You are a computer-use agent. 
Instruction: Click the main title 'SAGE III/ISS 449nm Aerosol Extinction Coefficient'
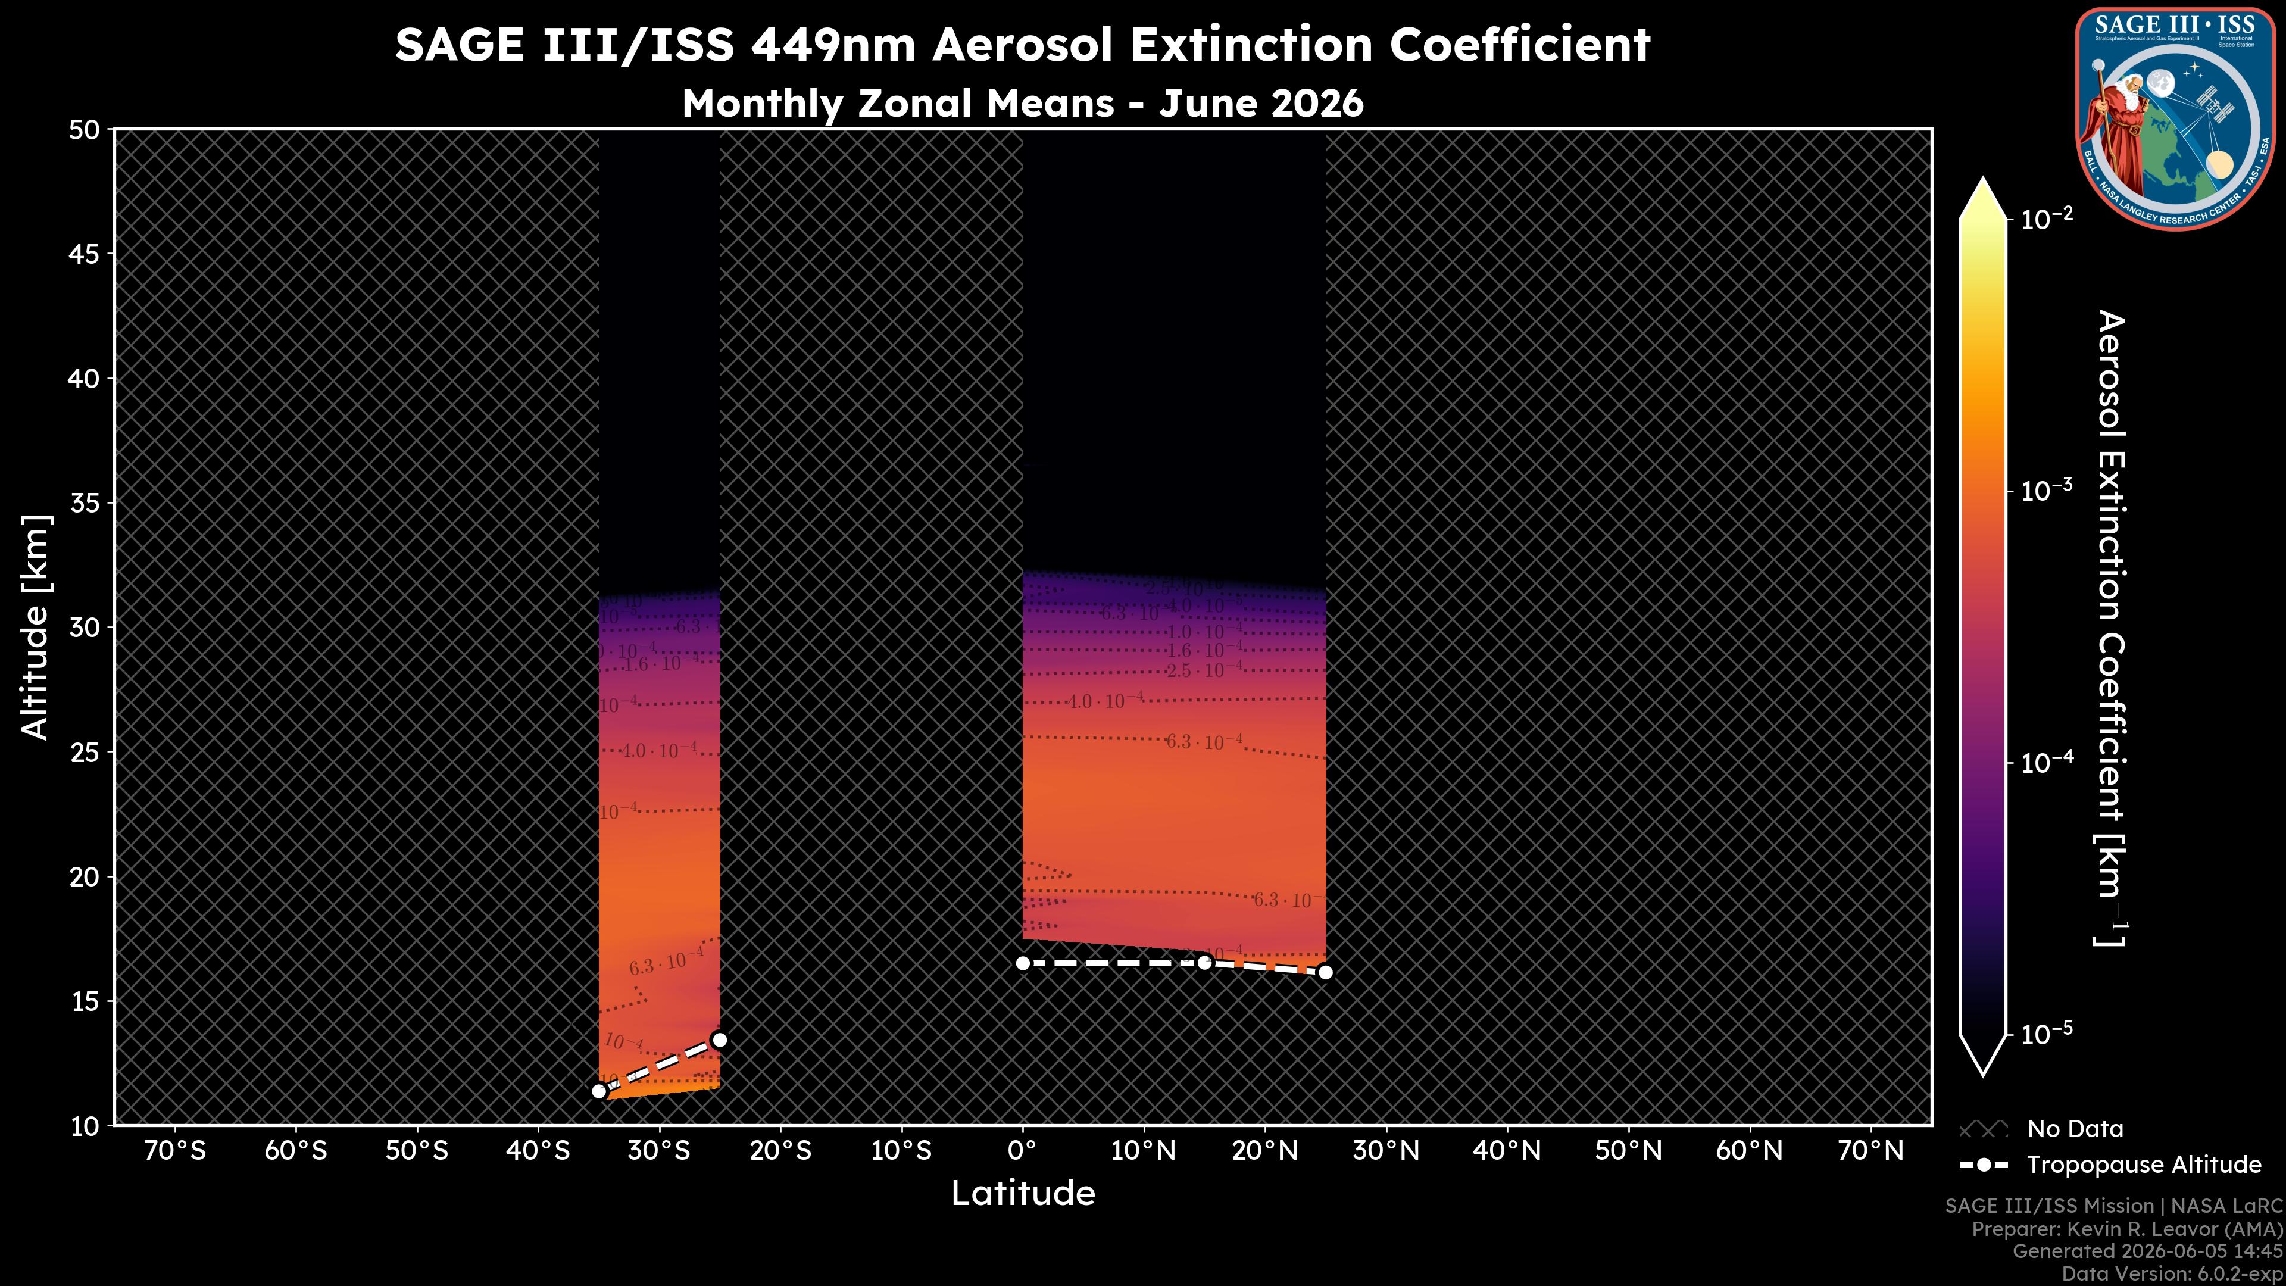1022,45
